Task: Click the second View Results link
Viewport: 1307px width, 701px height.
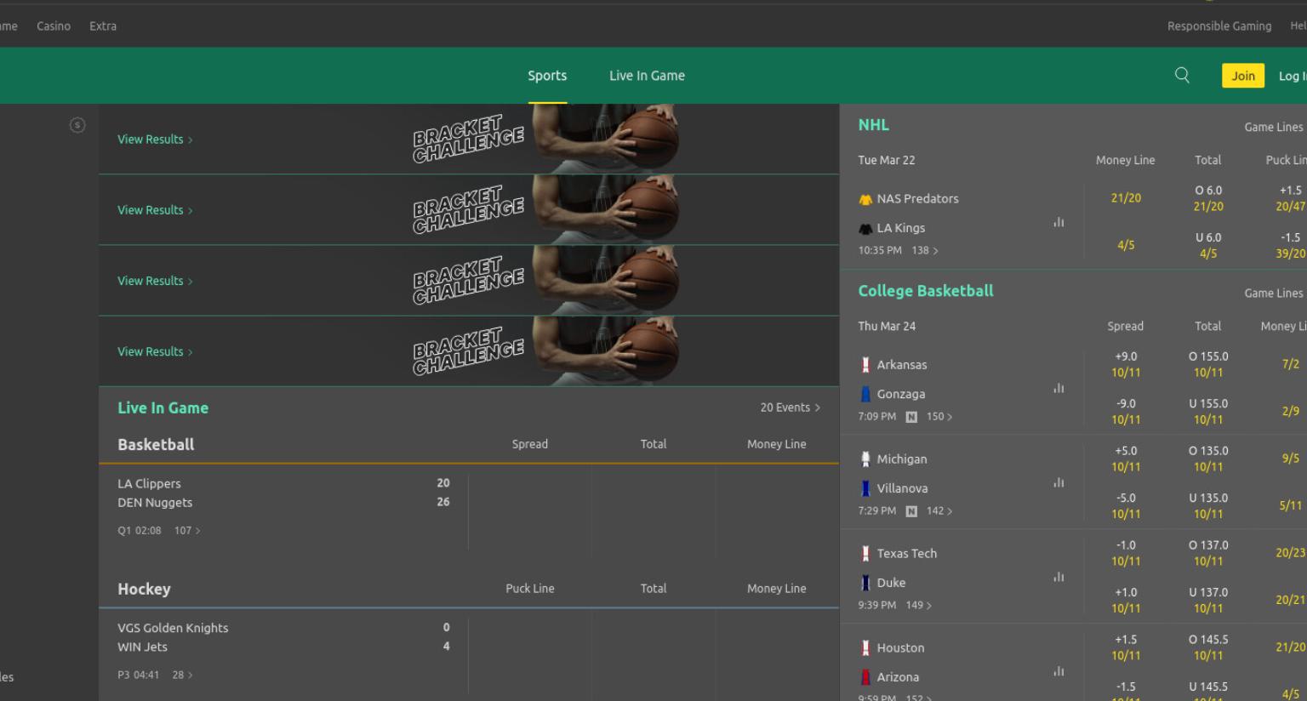Action: tap(155, 210)
